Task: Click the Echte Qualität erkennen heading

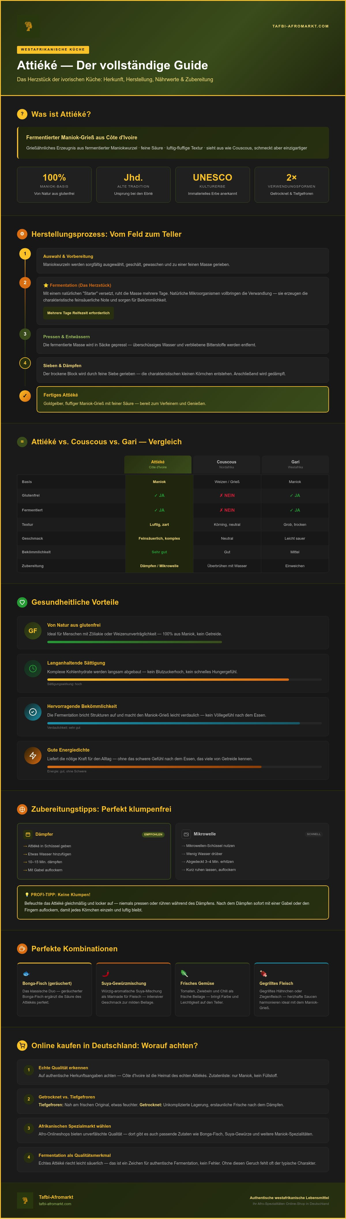Action: [x=63, y=1068]
